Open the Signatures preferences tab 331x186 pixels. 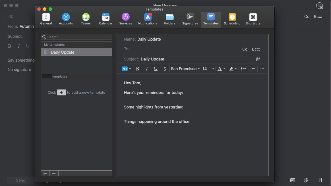pyautogui.click(x=190, y=19)
